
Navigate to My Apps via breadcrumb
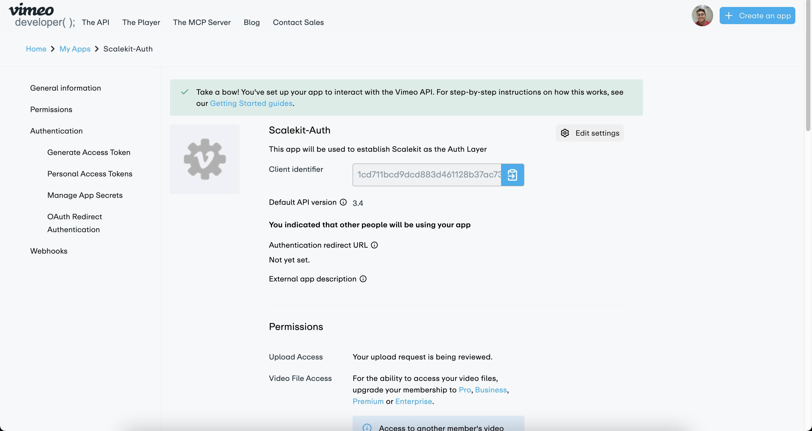click(75, 49)
